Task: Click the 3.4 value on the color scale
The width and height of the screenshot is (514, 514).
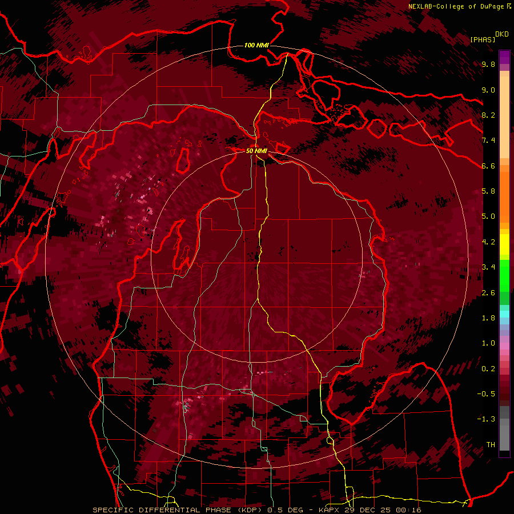Action: pos(488,267)
